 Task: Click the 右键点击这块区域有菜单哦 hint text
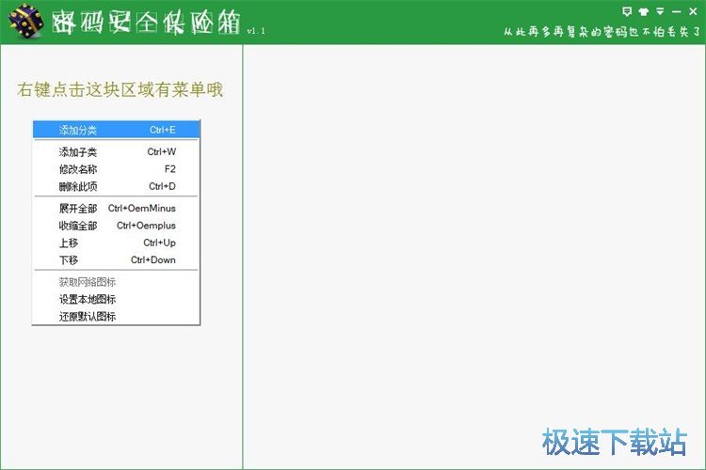[120, 89]
